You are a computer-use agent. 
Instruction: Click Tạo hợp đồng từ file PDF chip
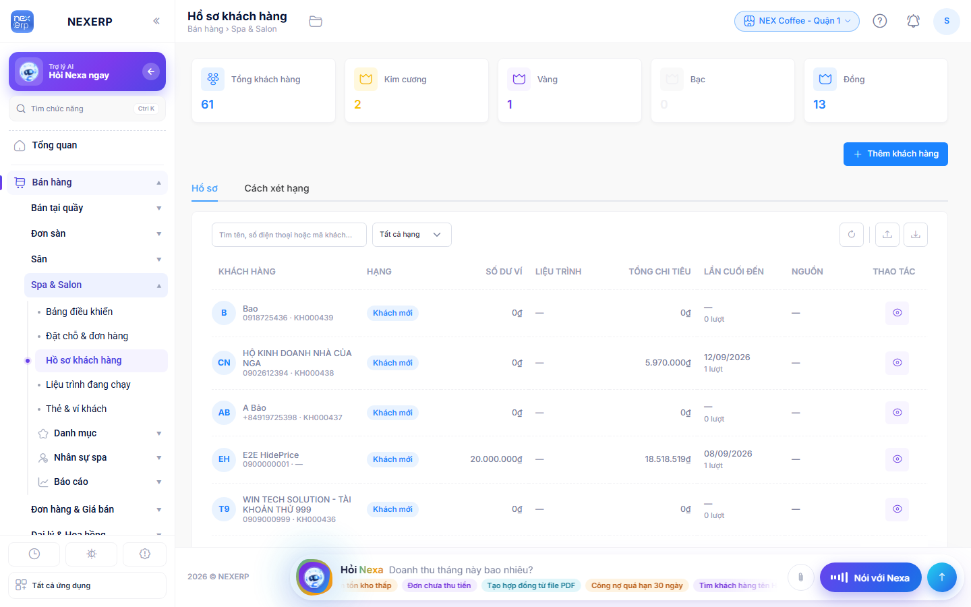[x=531, y=585]
